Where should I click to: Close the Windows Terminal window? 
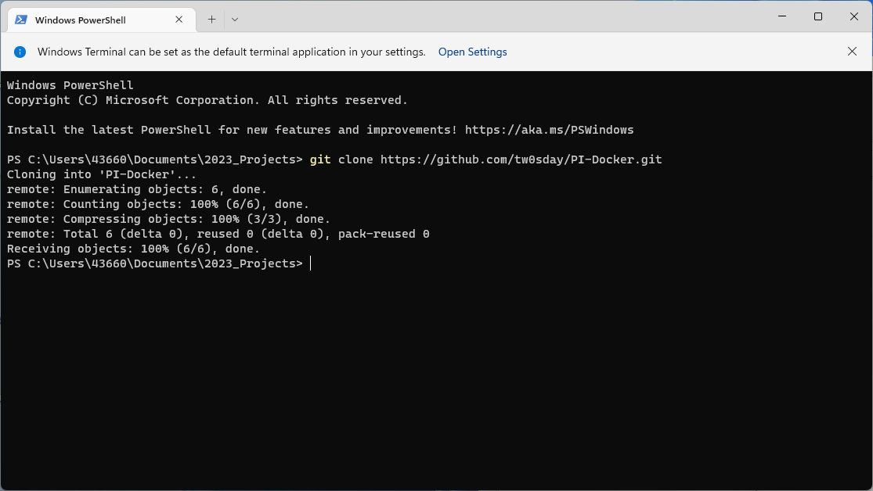pos(854,16)
